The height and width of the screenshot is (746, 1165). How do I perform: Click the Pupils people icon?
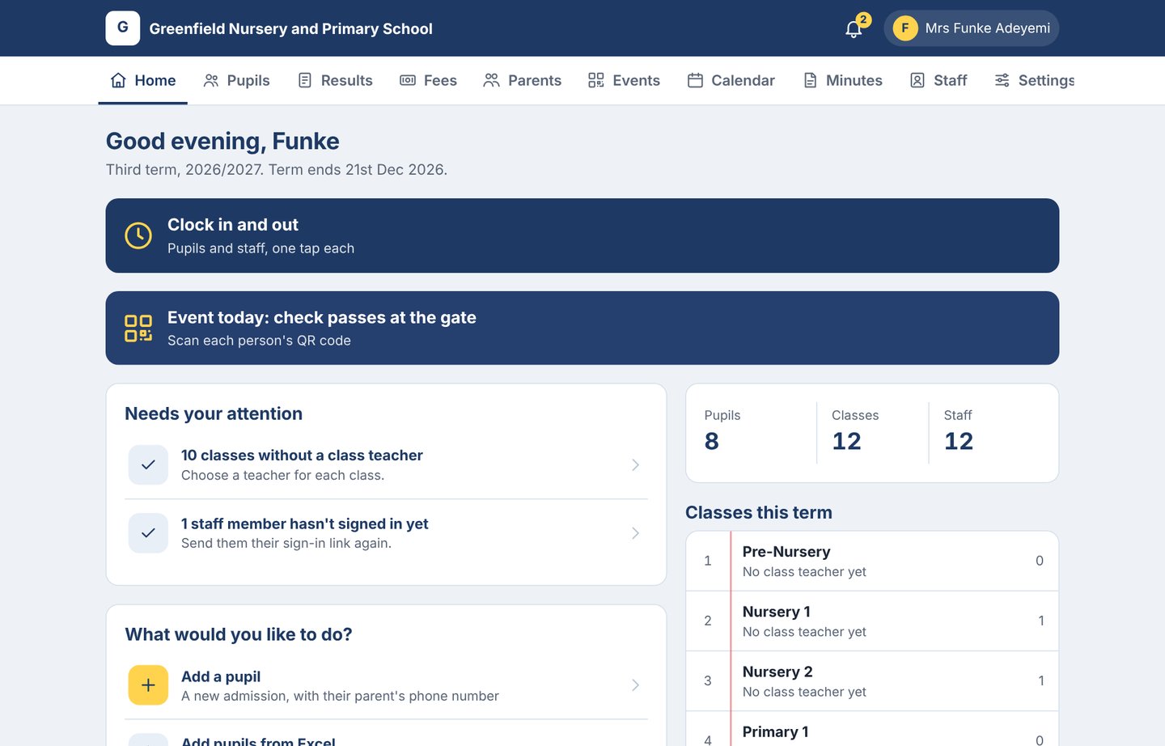(x=211, y=80)
